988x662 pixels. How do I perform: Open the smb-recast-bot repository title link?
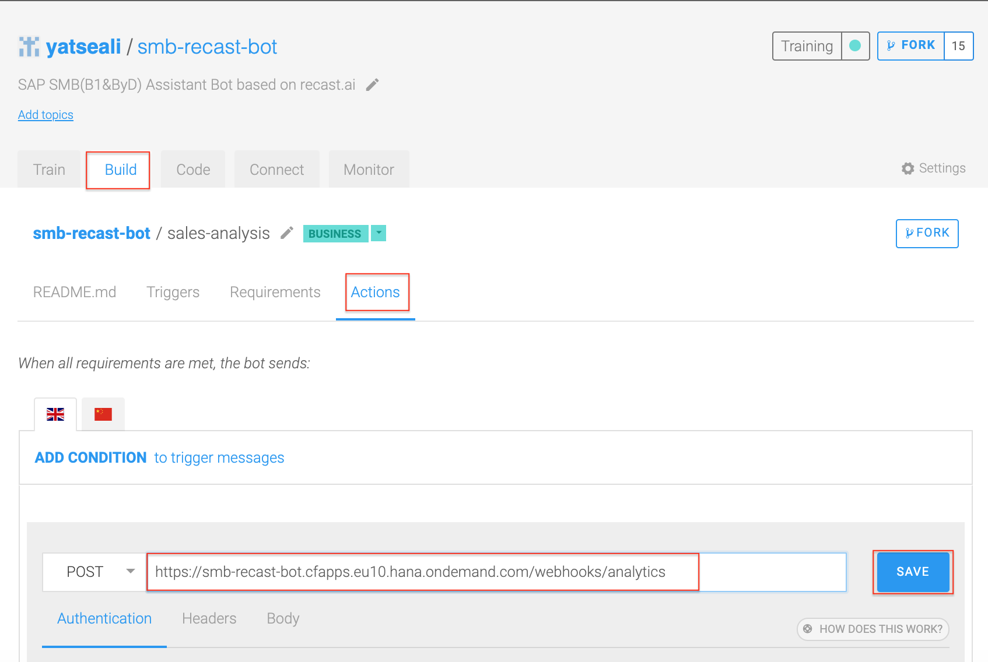(207, 47)
